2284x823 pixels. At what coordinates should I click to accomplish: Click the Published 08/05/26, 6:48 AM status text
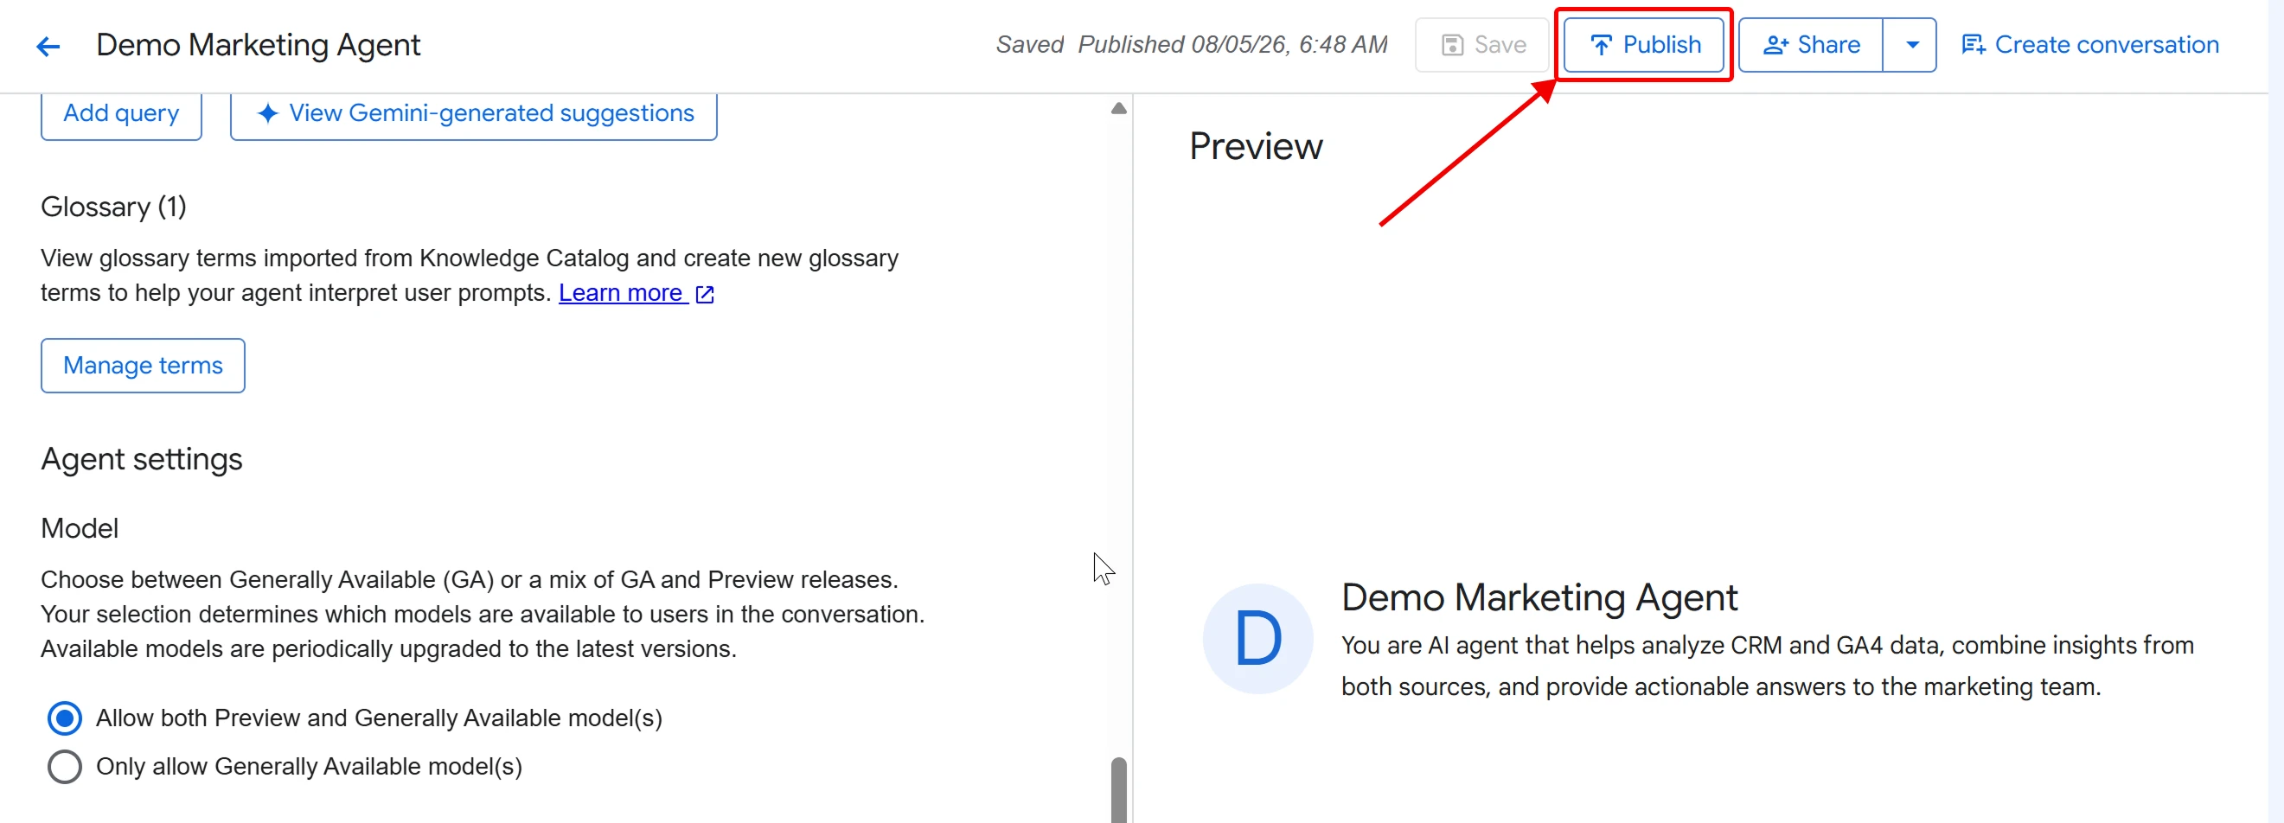[x=1232, y=44]
